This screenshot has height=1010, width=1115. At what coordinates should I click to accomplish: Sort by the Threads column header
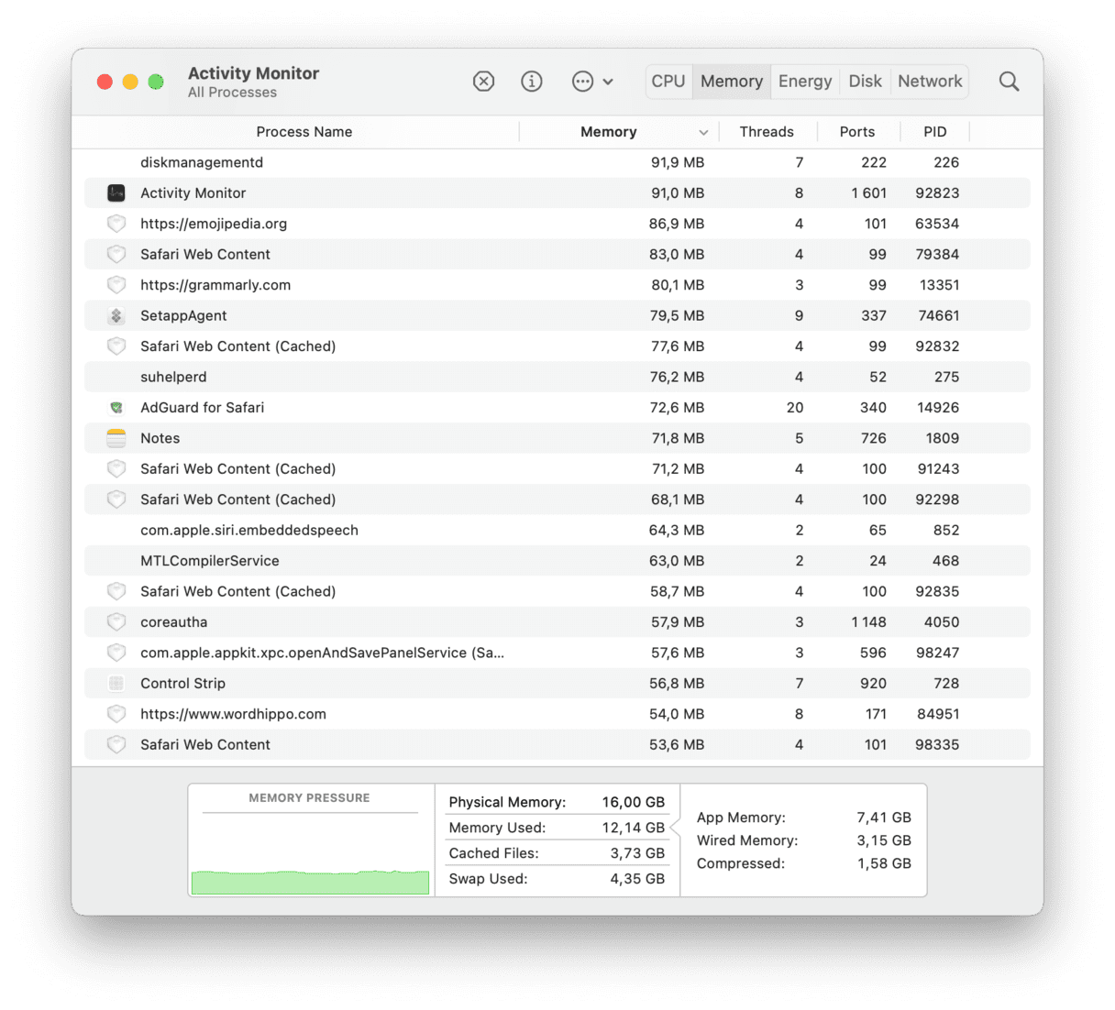pyautogui.click(x=767, y=132)
